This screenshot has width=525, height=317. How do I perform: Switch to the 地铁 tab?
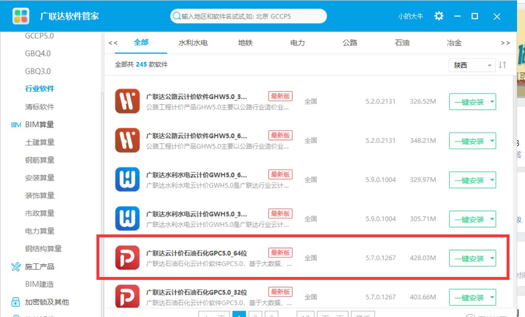click(246, 43)
